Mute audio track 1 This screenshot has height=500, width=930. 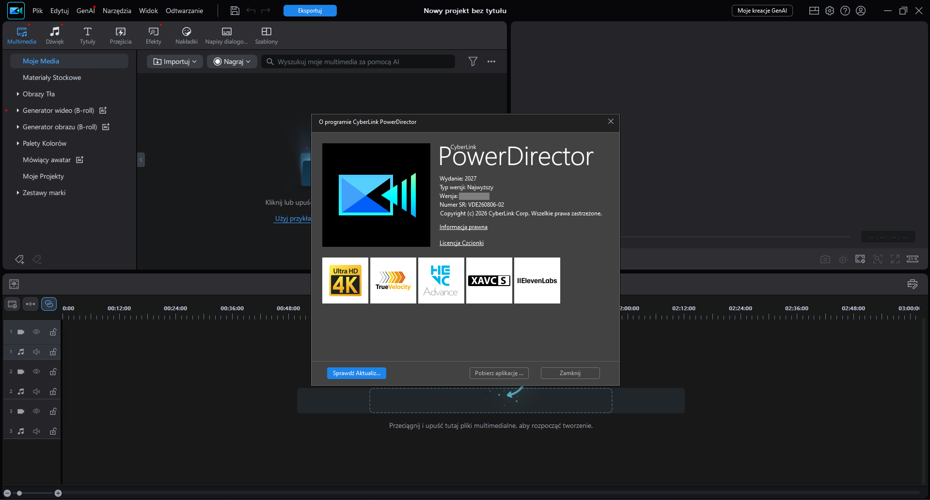click(x=36, y=352)
